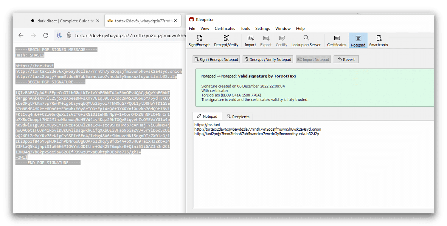Click the browser address bar URL

(130, 35)
